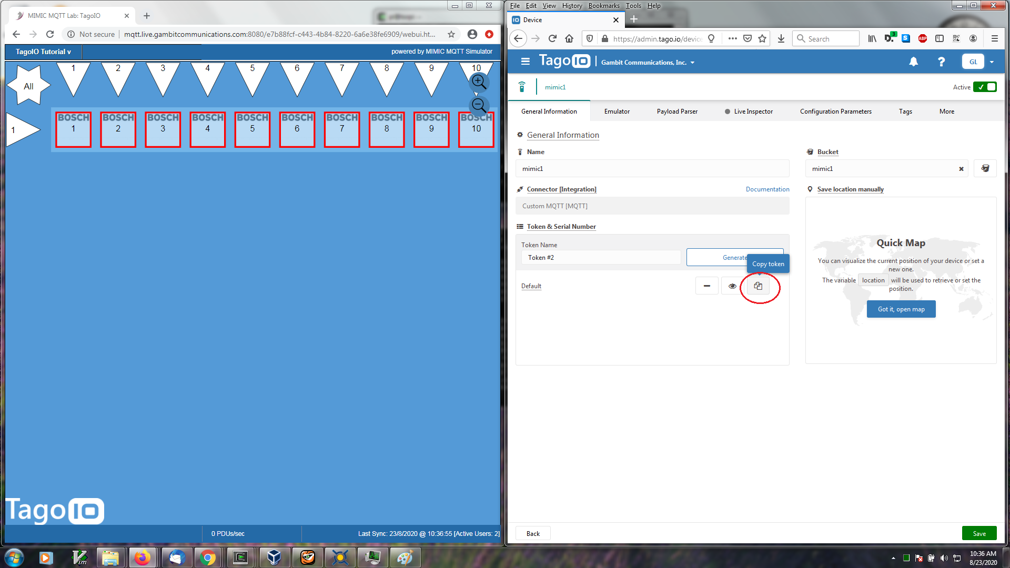Image resolution: width=1010 pixels, height=568 pixels.
Task: Click the Token Name input field
Action: click(x=601, y=257)
